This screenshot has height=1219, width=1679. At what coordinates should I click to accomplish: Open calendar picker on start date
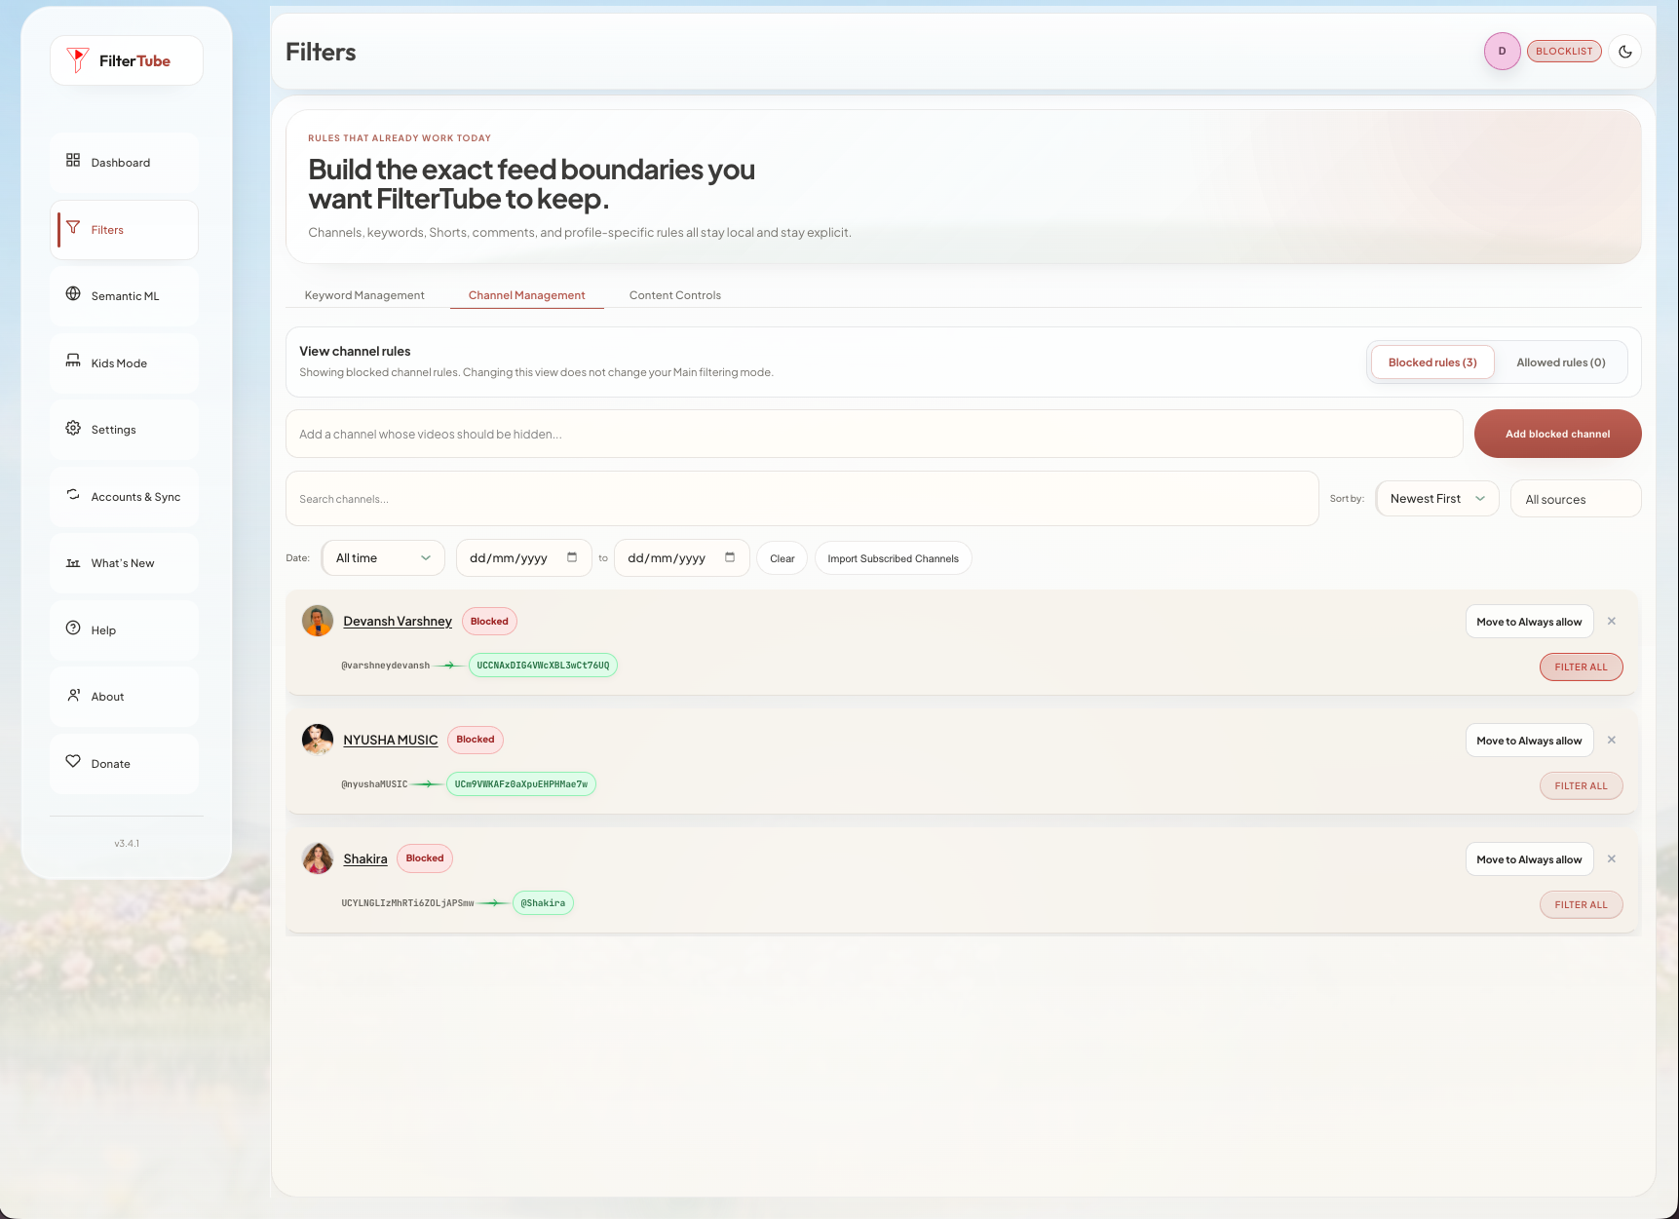click(572, 557)
